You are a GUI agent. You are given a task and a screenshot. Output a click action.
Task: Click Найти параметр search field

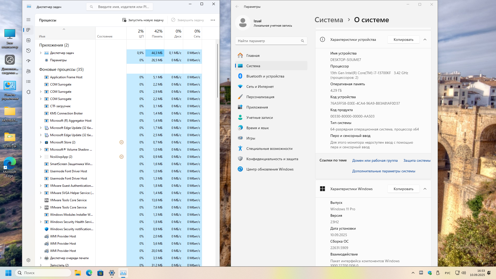click(x=271, y=41)
